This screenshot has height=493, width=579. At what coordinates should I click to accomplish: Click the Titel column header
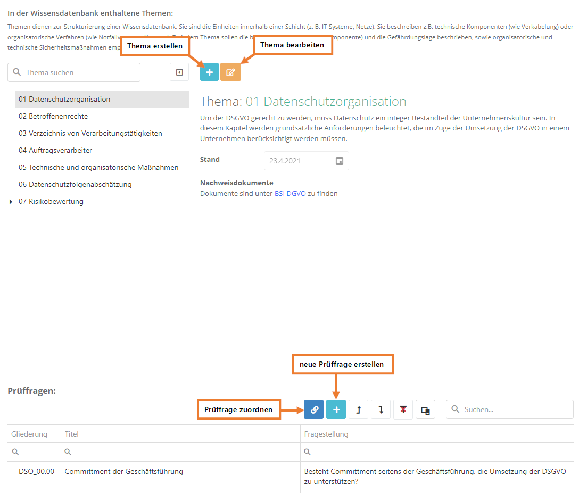pos(72,434)
